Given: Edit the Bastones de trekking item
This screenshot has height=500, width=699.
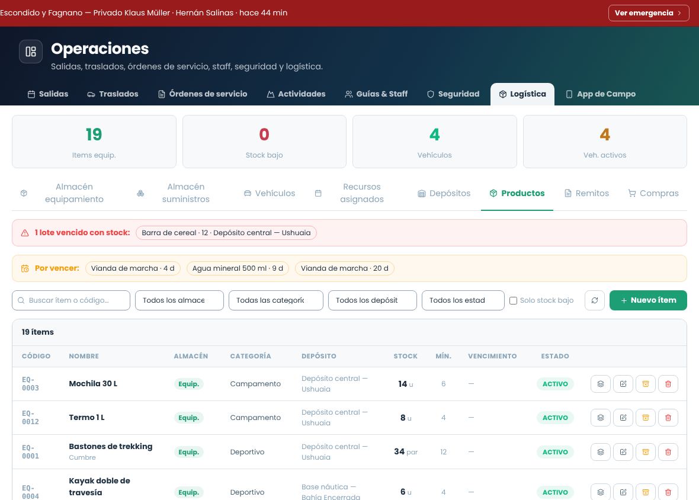Looking at the screenshot, I should coord(623,452).
